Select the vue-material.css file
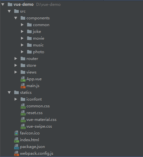This screenshot has width=143, height=157. tap(41, 120)
